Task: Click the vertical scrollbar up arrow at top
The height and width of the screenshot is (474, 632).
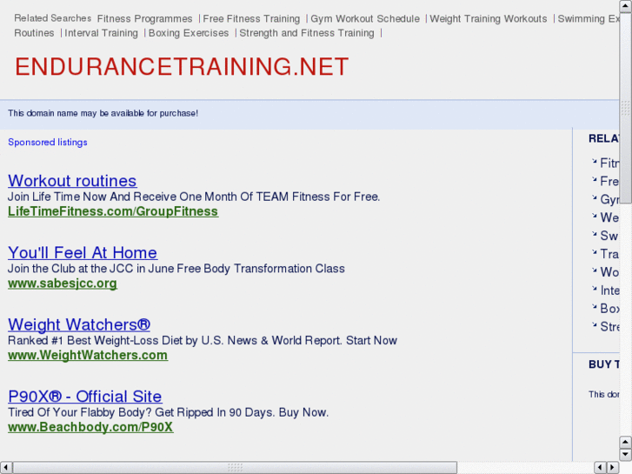Action: (x=626, y=6)
